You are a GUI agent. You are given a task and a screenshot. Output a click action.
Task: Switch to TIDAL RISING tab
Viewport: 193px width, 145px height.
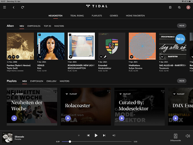pos(77,16)
